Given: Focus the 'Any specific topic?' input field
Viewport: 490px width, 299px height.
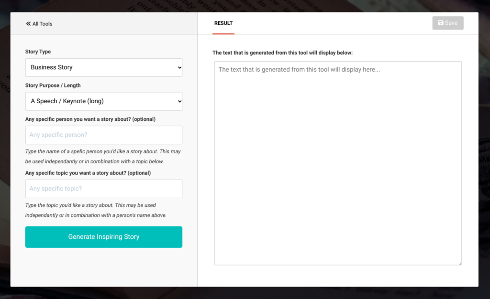Looking at the screenshot, I should tap(104, 189).
